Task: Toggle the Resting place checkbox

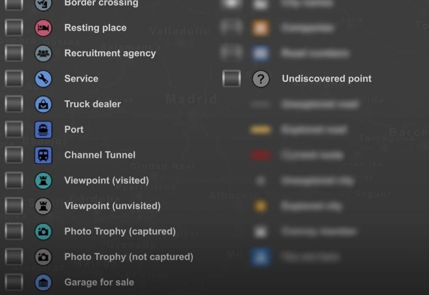Action: (14, 28)
